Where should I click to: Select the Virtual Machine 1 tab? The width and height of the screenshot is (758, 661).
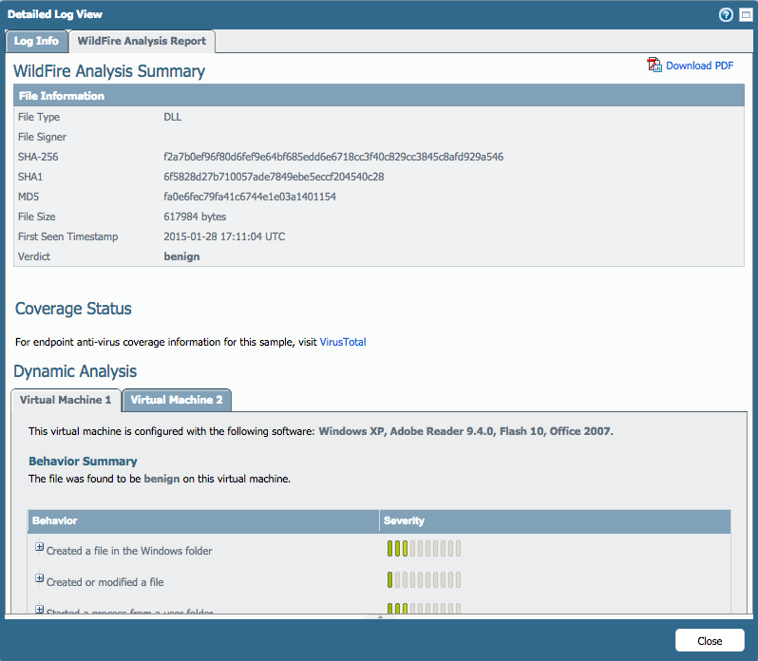tap(66, 400)
